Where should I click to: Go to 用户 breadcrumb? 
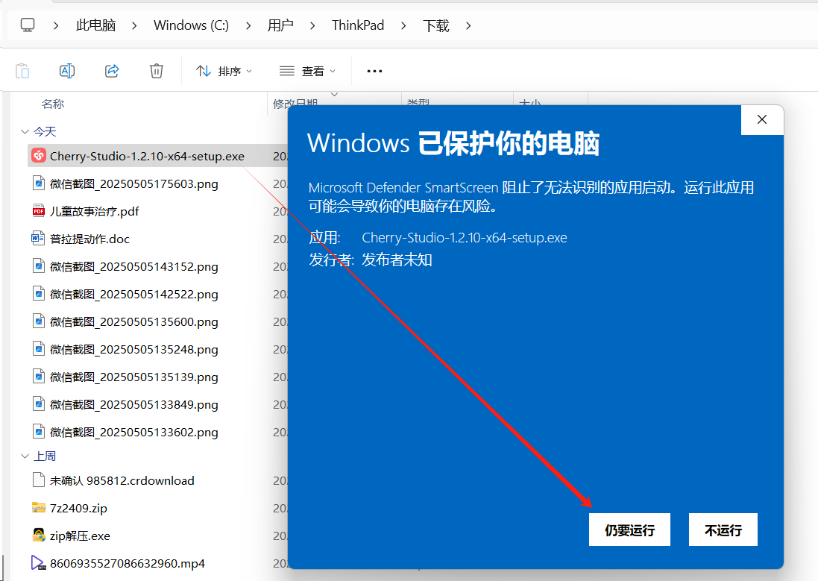coord(280,25)
